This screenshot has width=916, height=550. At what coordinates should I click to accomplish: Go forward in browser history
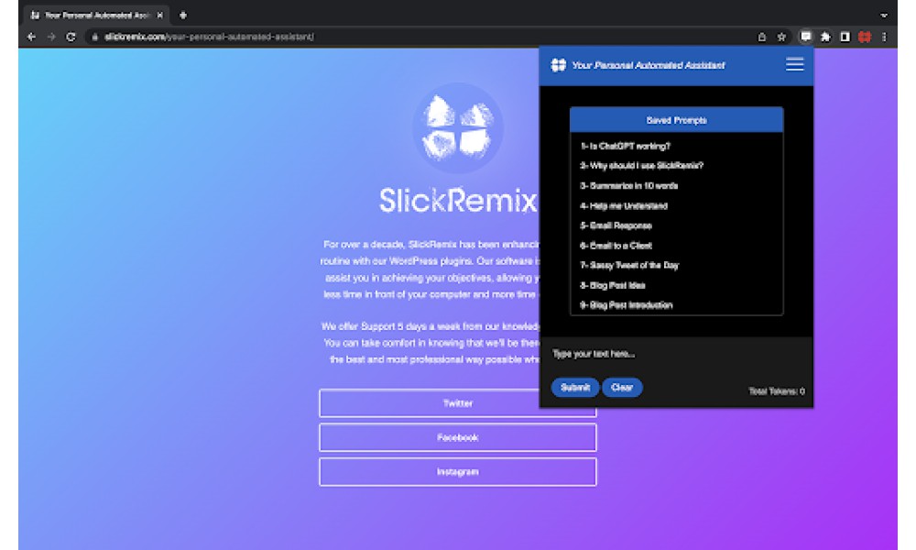tap(51, 37)
